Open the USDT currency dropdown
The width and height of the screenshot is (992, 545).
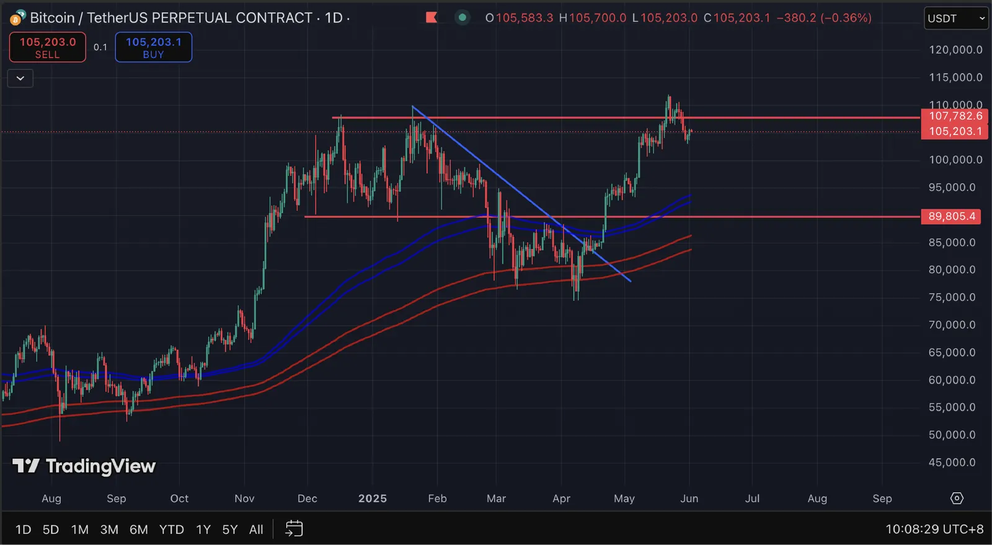click(955, 19)
